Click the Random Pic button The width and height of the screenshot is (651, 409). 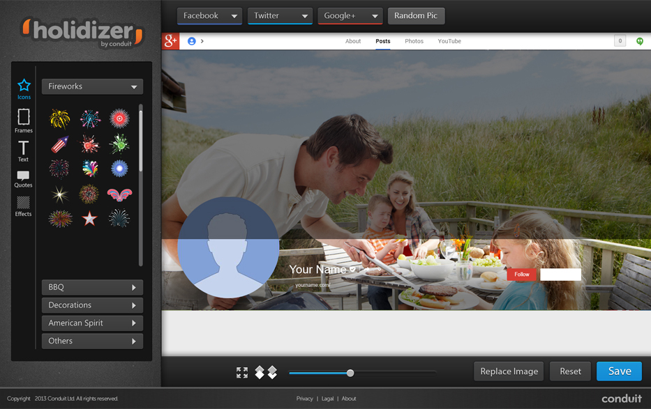click(416, 16)
